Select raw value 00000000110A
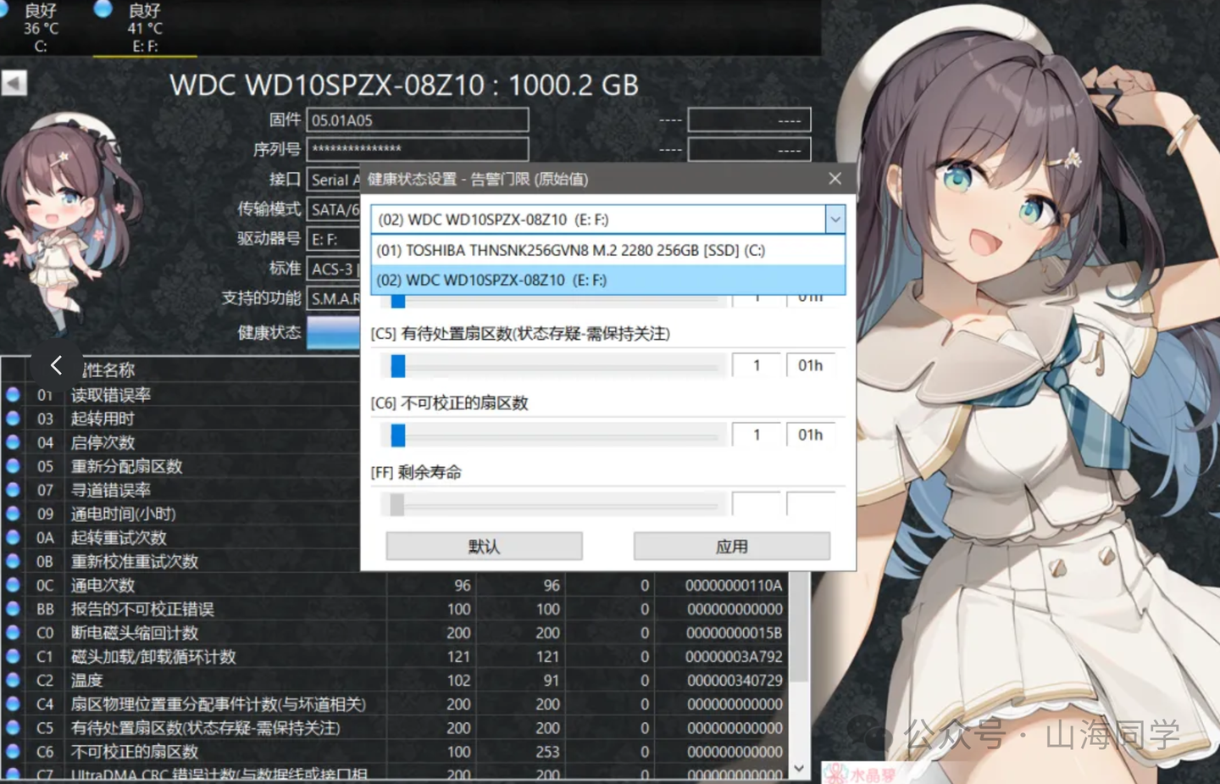 tap(734, 585)
